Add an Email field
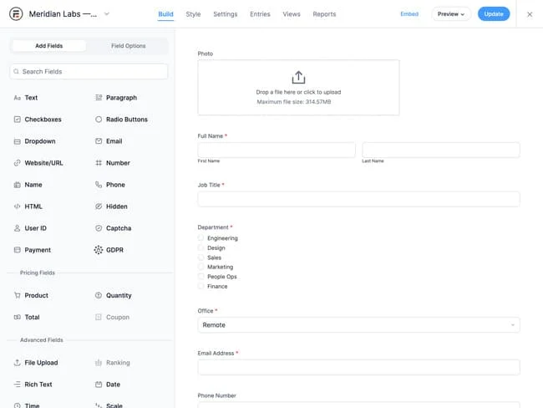This screenshot has height=408, width=543. coord(109,141)
